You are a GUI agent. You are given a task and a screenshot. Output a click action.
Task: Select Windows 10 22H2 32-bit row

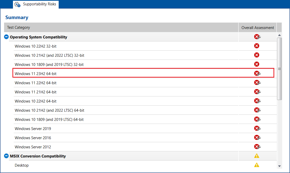(145, 46)
